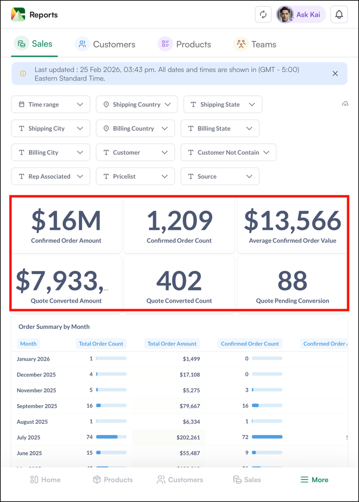The height and width of the screenshot is (502, 359).
Task: Open Customers in bottom navigation bar
Action: (179, 479)
